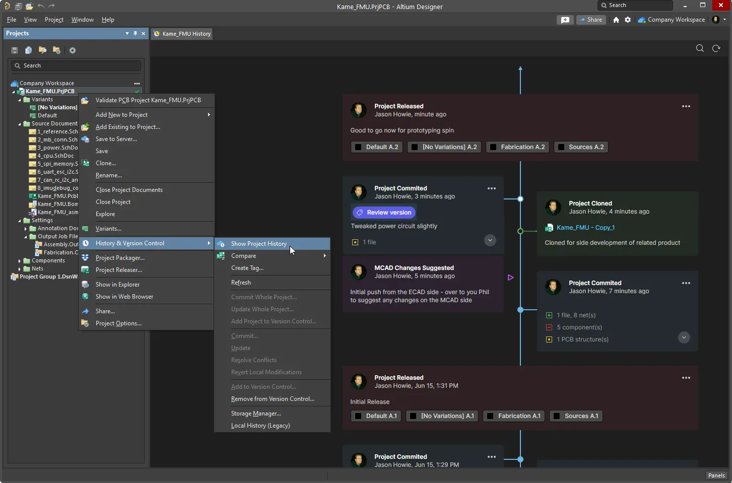Click the Home icon in top bar

pos(616,20)
